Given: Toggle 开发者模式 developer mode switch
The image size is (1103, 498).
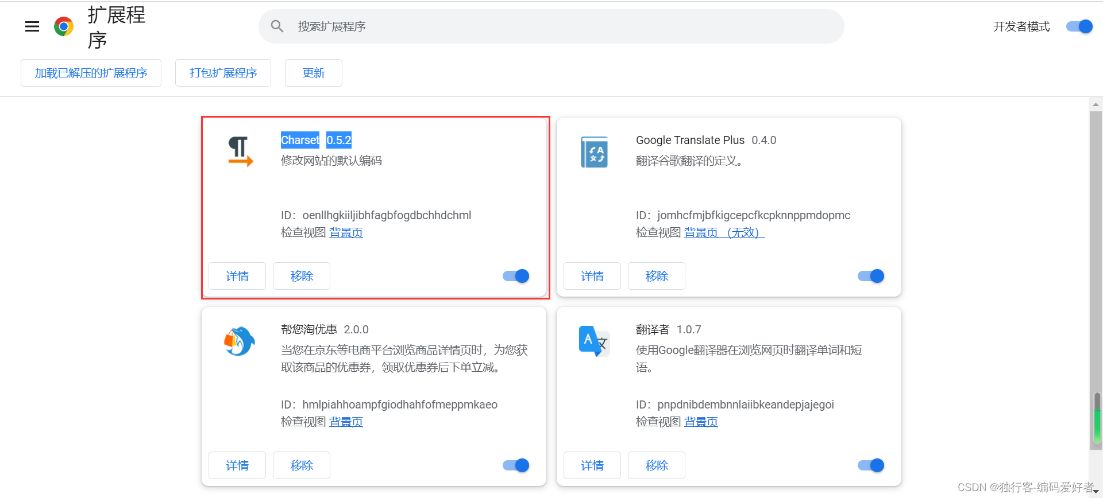Looking at the screenshot, I should (x=1079, y=26).
